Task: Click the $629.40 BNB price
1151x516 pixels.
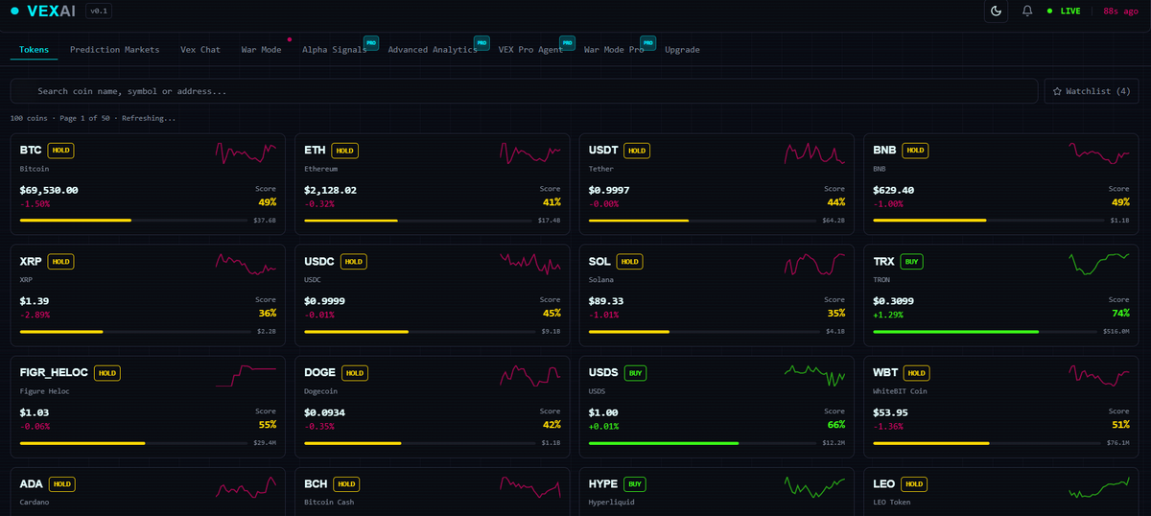Action: tap(894, 190)
